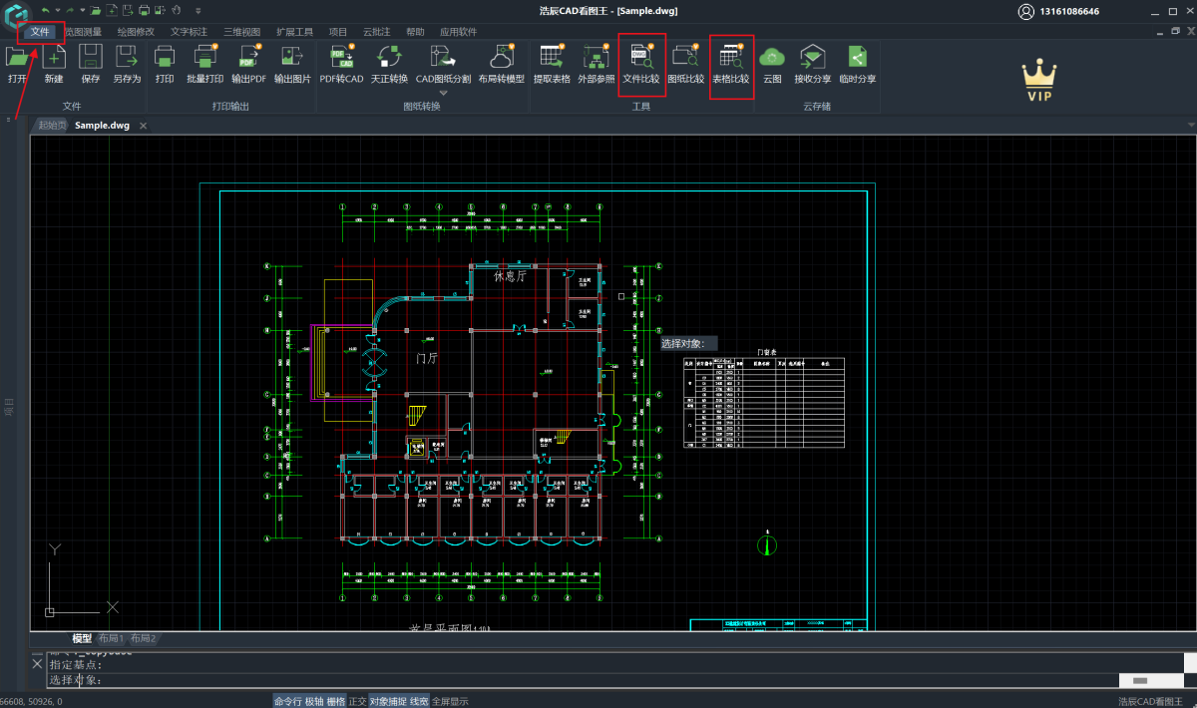Click the 文件比较 file compare icon
Screen dimensions: 1197x708
[641, 57]
